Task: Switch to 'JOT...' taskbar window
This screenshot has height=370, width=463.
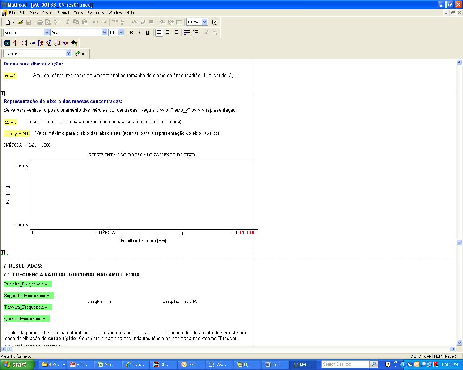Action: coord(191,365)
